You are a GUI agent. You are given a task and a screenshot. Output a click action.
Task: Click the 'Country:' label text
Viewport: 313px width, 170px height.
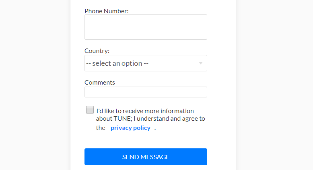[97, 51]
